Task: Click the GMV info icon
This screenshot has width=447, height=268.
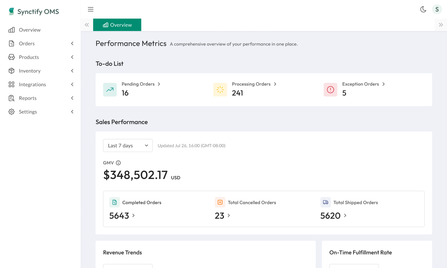Action: [x=118, y=163]
